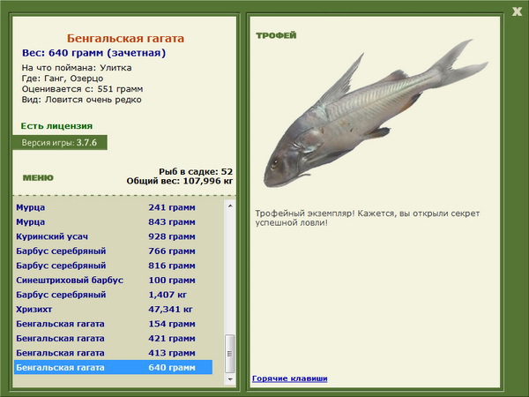Select the Бенгальская гагата 154 грамм row
The height and width of the screenshot is (397, 529).
(114, 324)
